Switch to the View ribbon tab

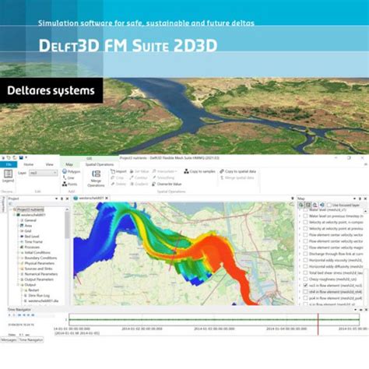(49, 164)
